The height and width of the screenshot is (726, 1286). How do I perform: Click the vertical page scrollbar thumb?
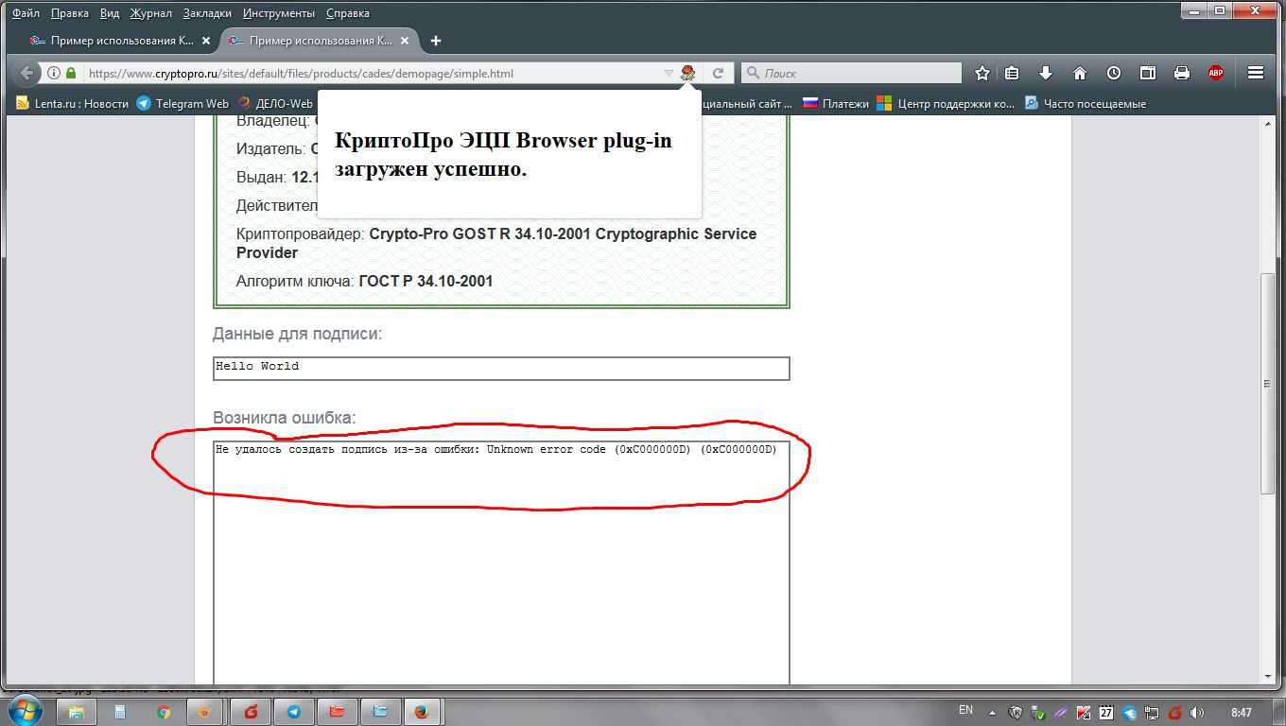click(1268, 383)
